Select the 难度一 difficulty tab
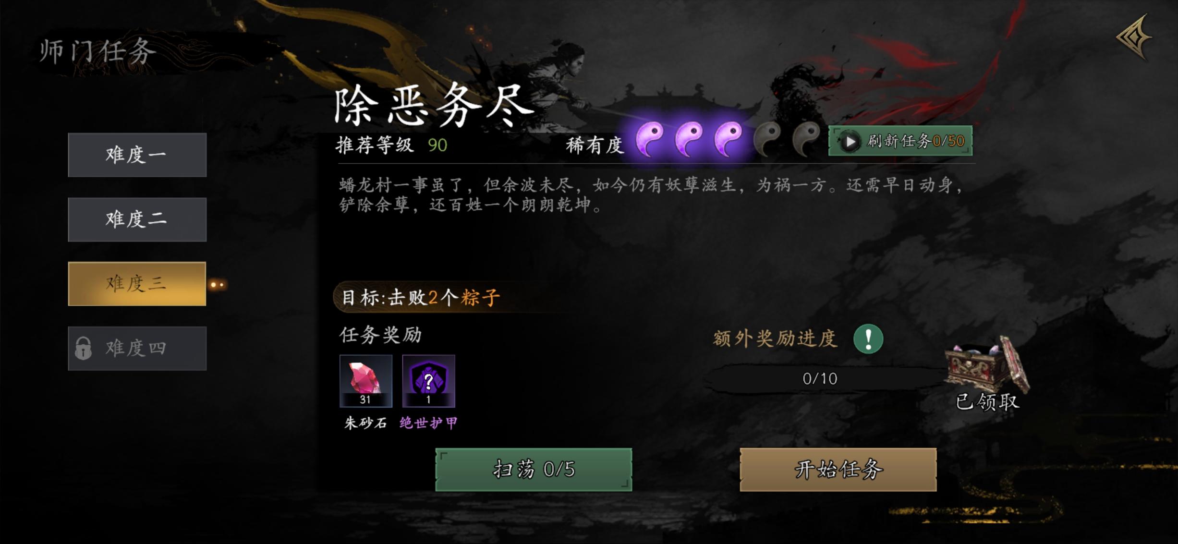The height and width of the screenshot is (544, 1178). pyautogui.click(x=137, y=155)
